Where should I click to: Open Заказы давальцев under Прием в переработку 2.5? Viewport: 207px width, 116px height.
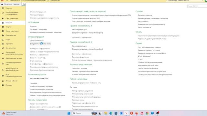coord(79,46)
